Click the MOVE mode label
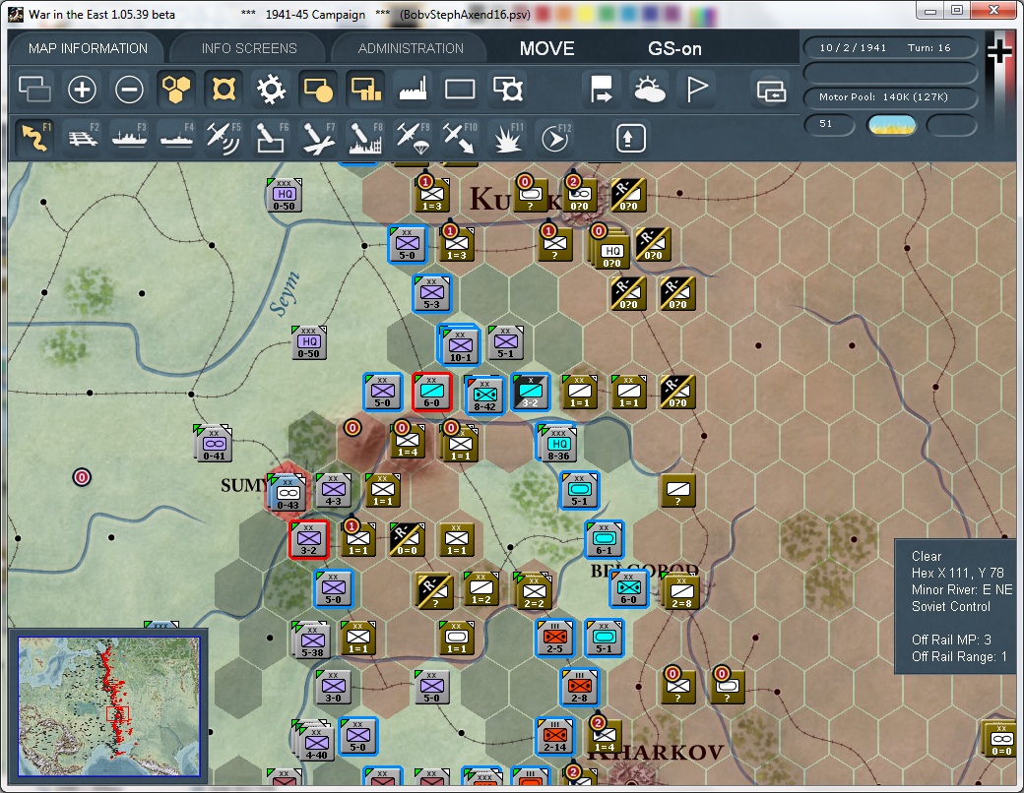Screen dimensions: 1024x793 pyautogui.click(x=547, y=48)
